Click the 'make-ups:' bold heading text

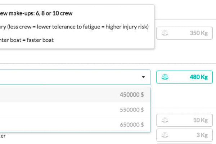pyautogui.click(x=22, y=13)
